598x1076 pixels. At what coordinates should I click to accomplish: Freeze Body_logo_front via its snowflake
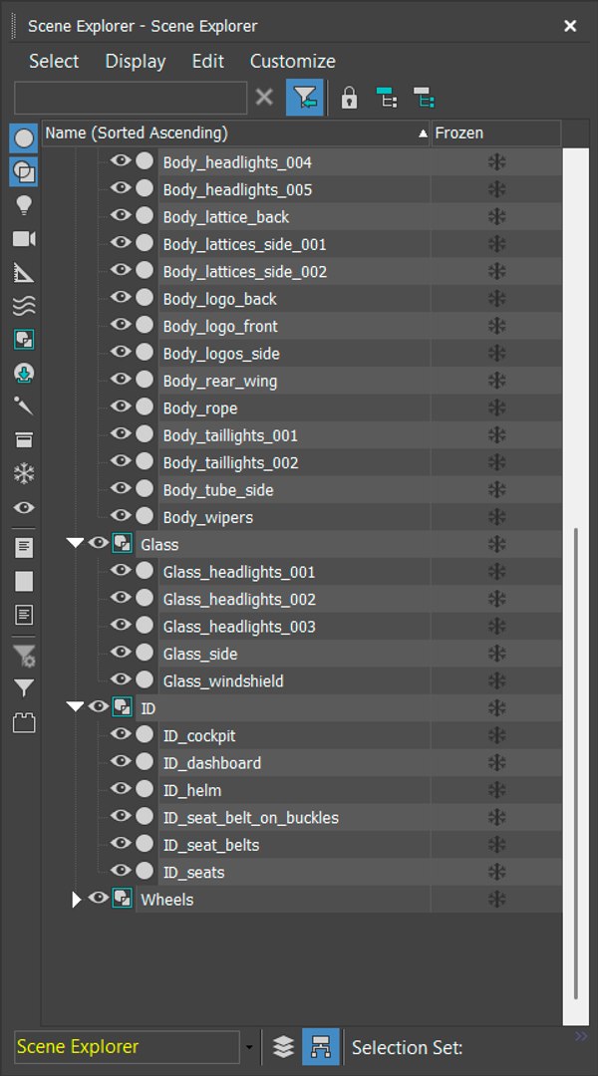point(496,327)
